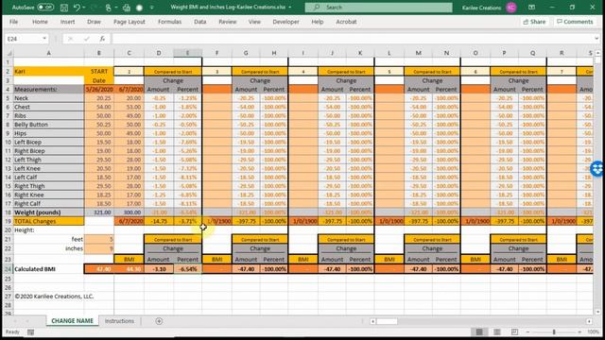The width and height of the screenshot is (605, 340).
Task: Open the Data ribbon tab
Action: 199,22
